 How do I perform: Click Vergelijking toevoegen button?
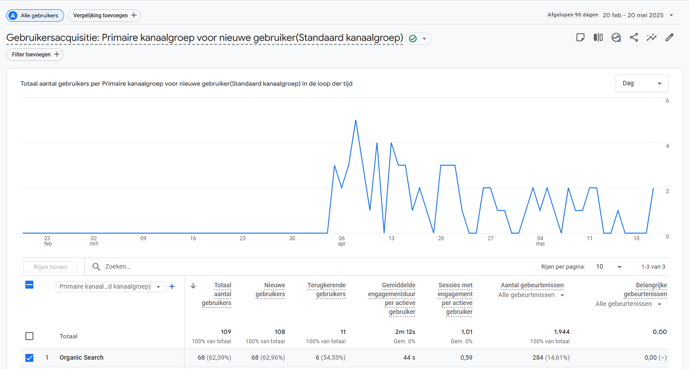[x=104, y=16]
